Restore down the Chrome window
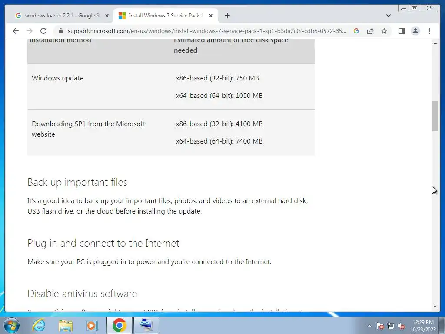445x334 pixels. pos(414,9)
